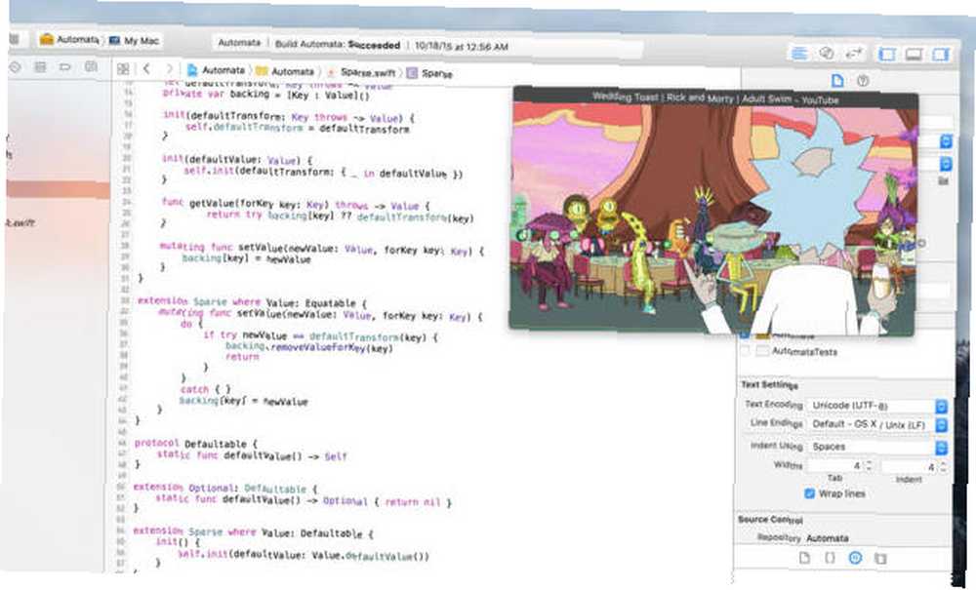Click the 'extension Sparse where Value: Defaultable' line
The image size is (976, 590).
254,532
